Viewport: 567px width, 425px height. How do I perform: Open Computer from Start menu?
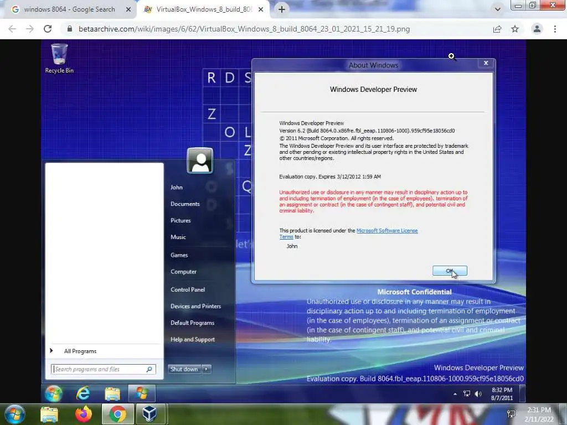[183, 272]
